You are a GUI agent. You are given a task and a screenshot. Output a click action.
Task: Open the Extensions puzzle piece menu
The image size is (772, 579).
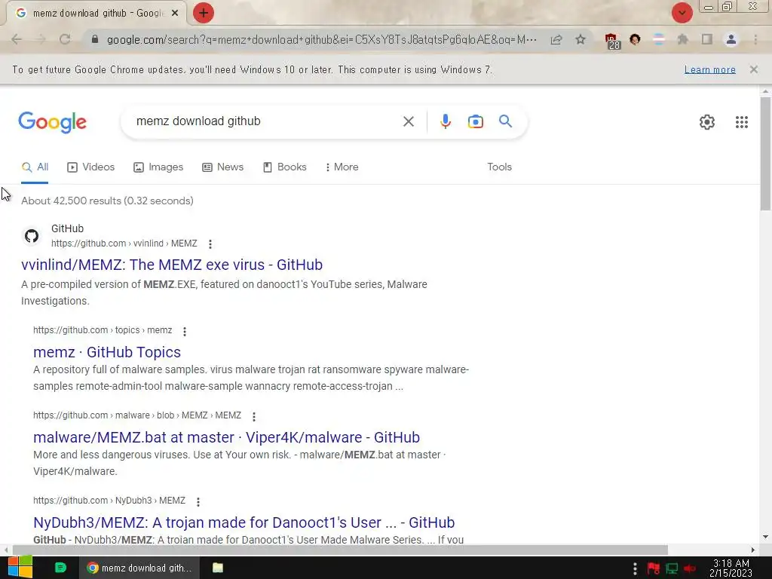coord(683,39)
